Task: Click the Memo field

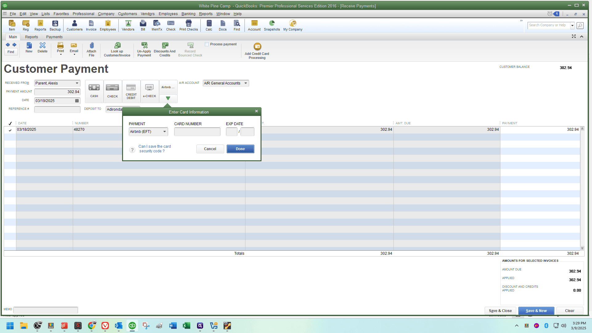Action: (46, 310)
